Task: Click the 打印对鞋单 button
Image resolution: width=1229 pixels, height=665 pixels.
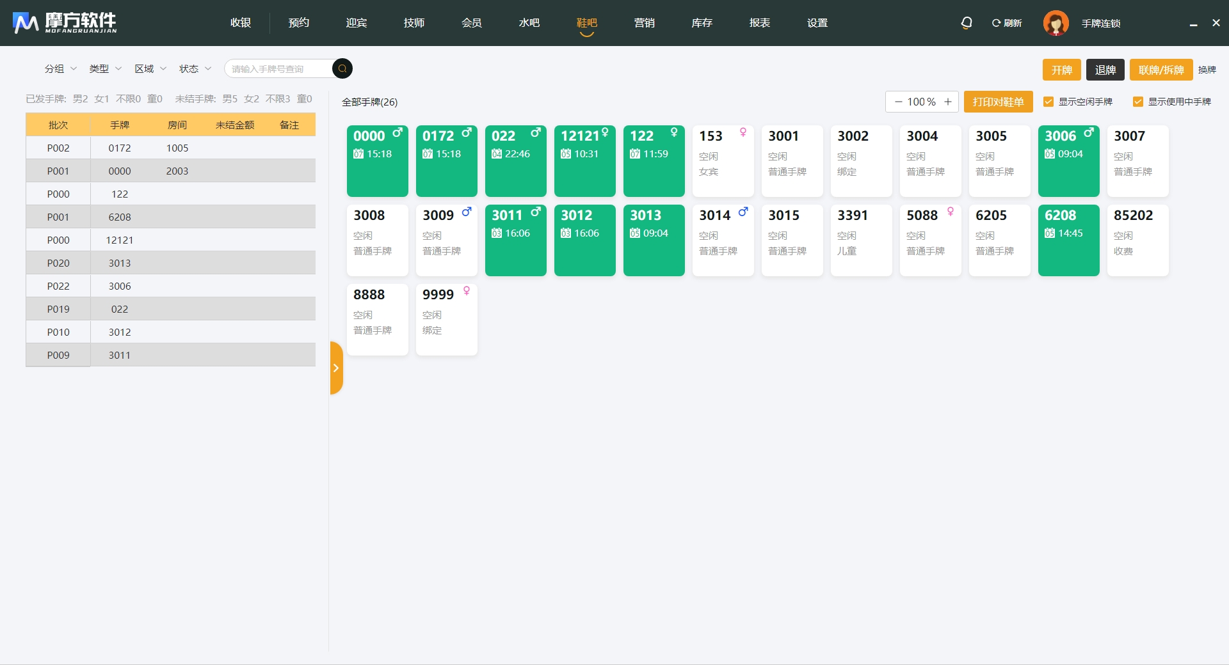Action: [x=998, y=102]
